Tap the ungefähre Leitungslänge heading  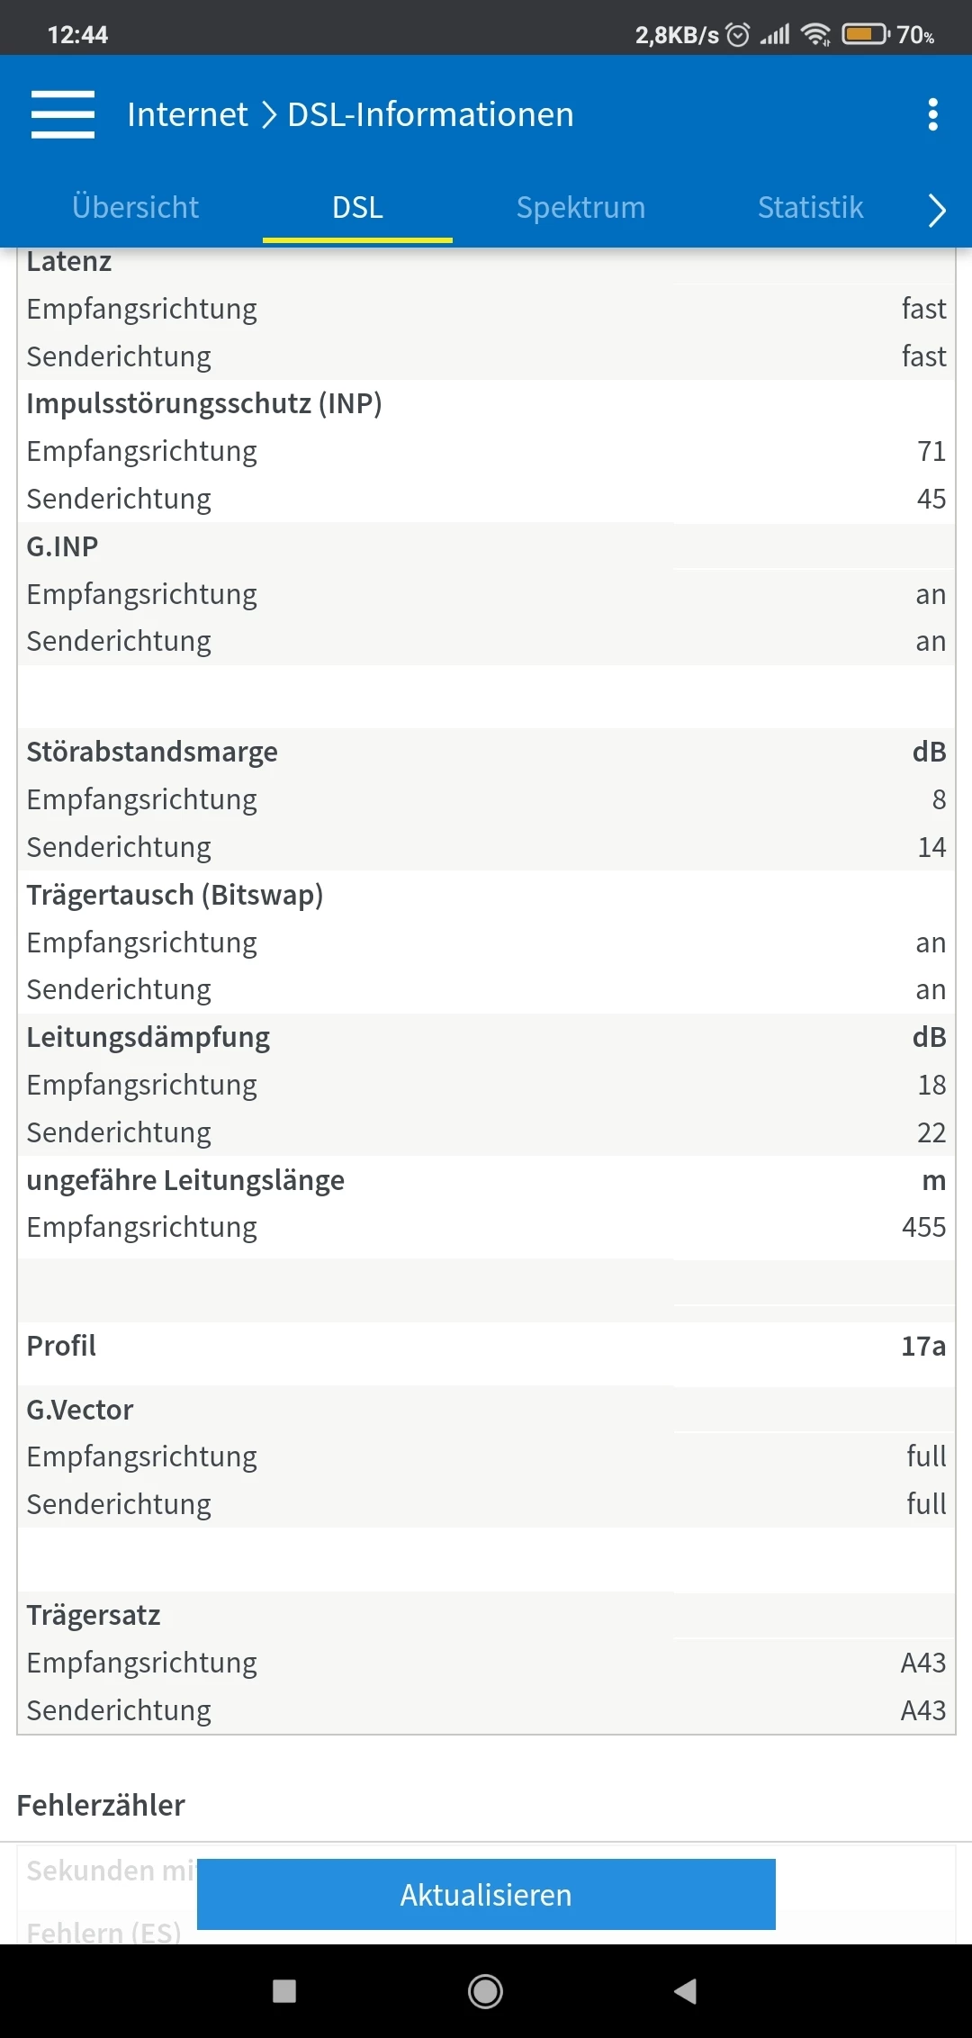185,1180
